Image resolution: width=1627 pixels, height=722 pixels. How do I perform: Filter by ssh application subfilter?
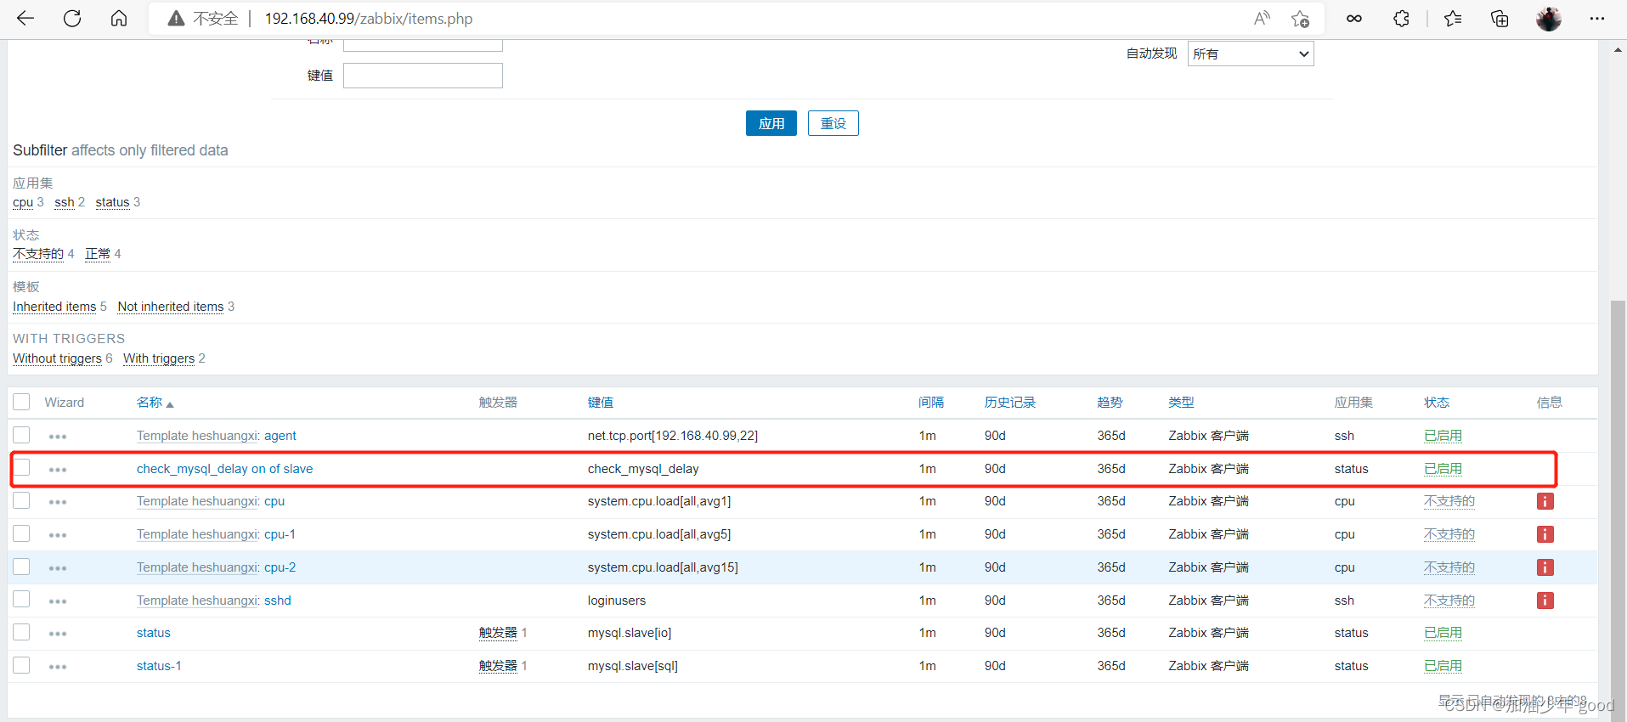pyautogui.click(x=65, y=202)
